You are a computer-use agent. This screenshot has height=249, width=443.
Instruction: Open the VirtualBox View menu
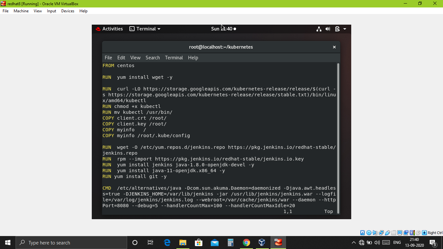point(38,11)
